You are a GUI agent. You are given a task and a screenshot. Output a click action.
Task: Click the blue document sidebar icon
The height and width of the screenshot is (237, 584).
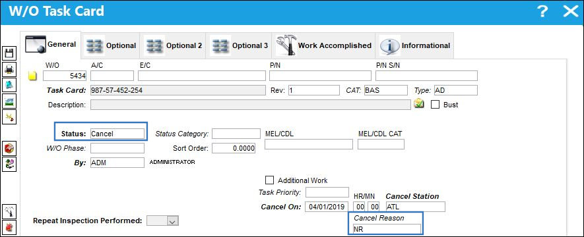10,85
